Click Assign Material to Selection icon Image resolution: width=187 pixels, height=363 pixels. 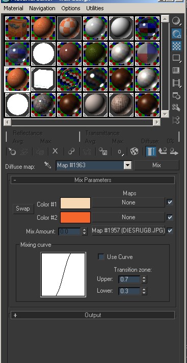40,151
